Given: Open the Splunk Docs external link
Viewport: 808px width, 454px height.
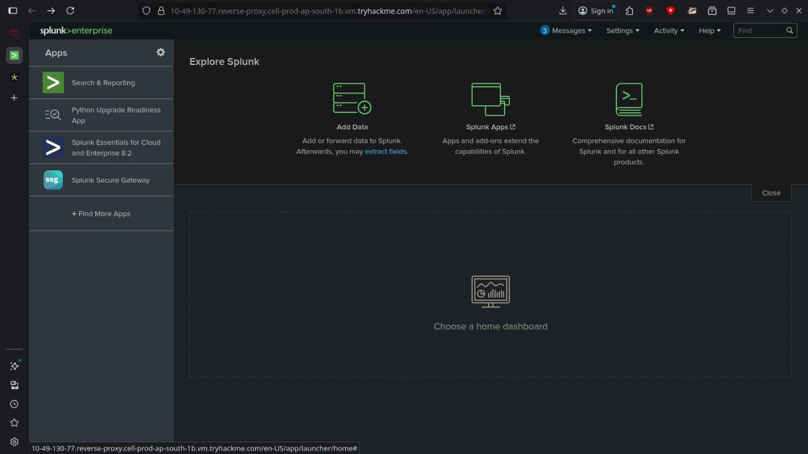Looking at the screenshot, I should click(x=629, y=127).
